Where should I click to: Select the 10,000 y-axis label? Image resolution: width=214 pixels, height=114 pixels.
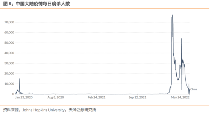click(x=9, y=84)
